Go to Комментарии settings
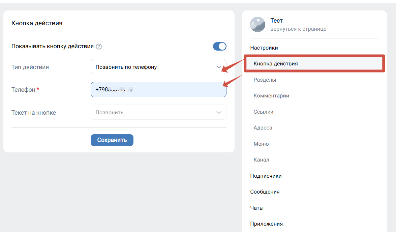 tap(271, 96)
